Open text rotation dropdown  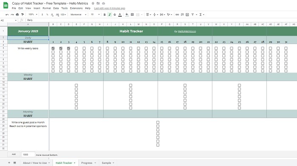click(x=170, y=14)
